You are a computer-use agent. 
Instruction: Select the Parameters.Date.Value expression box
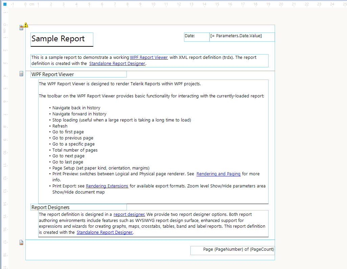pyautogui.click(x=242, y=37)
